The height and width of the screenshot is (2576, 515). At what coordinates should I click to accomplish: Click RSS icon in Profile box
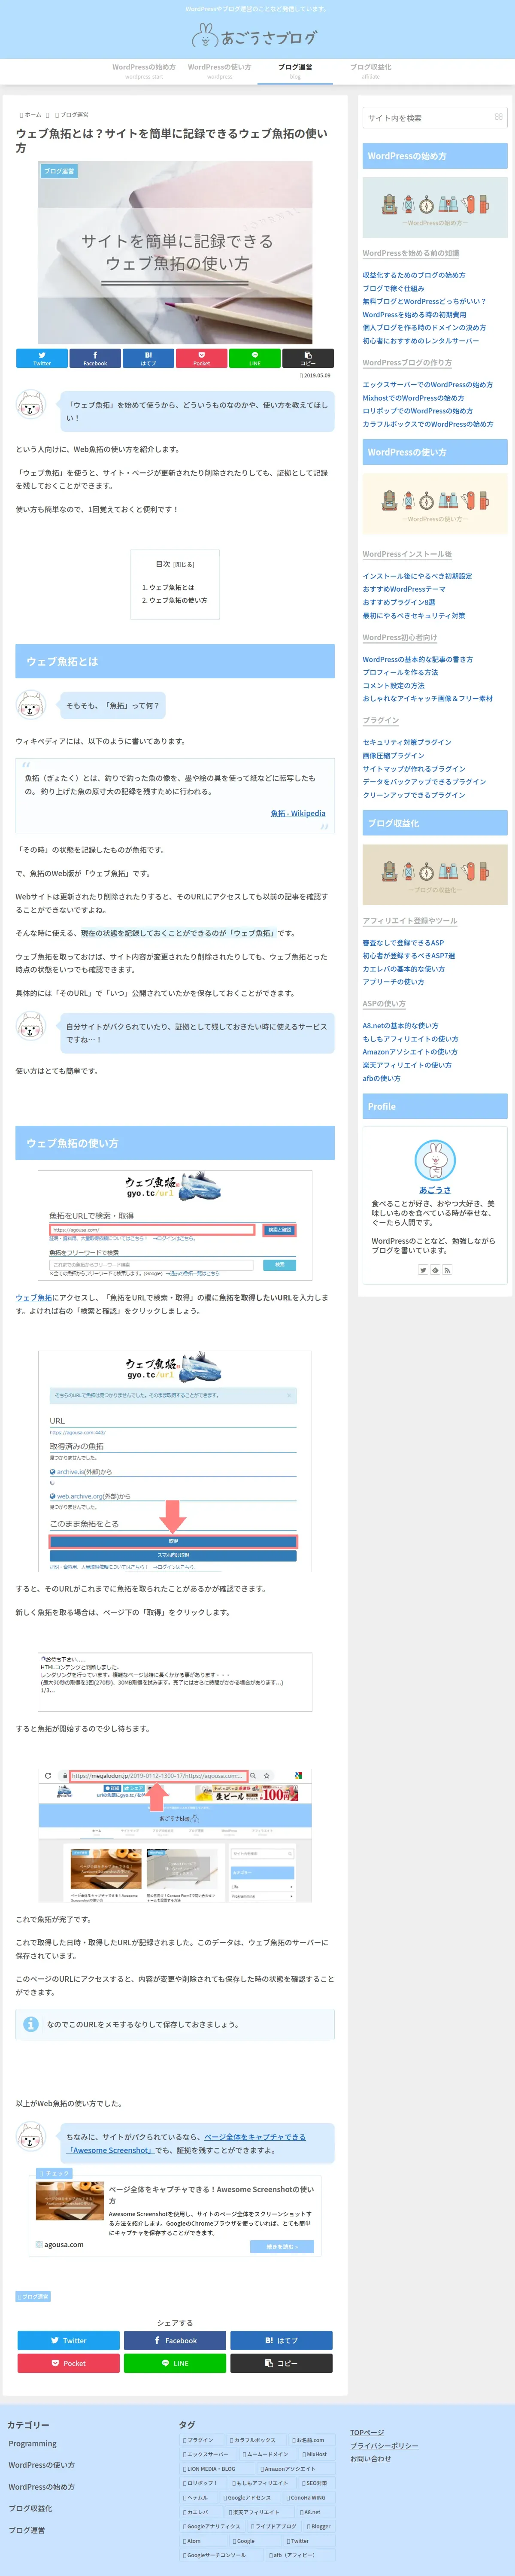pos(447,1270)
